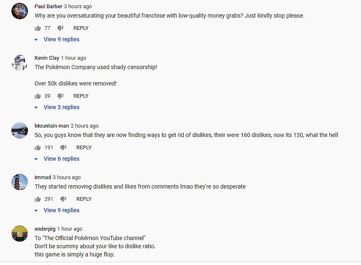This screenshot has height=265, width=361.
Task: Click View 6 replies under Mountain man's comment
Action: point(61,159)
